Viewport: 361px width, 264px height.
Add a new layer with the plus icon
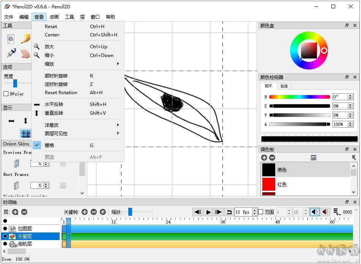click(15, 212)
